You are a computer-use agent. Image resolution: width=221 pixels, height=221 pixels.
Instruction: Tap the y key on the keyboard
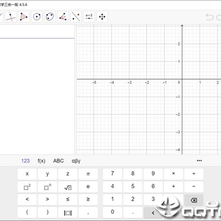coord(47,174)
